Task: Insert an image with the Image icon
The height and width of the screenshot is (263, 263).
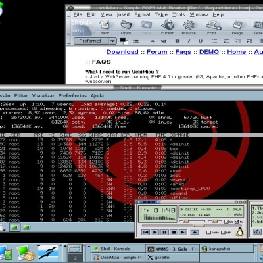Action: coord(237,27)
